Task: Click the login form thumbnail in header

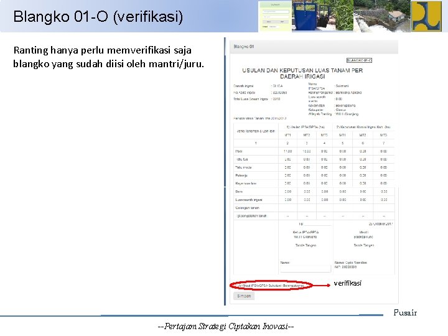Action: (x=275, y=16)
